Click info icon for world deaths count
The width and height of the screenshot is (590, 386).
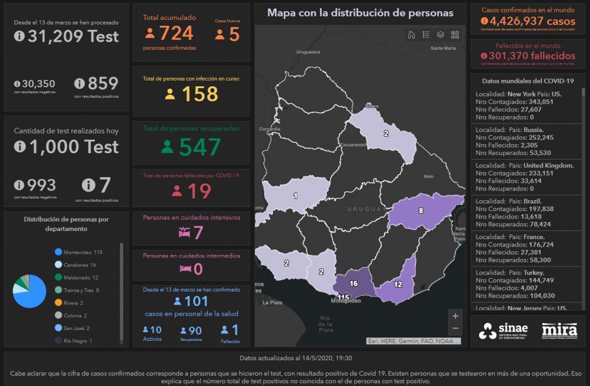pos(484,56)
